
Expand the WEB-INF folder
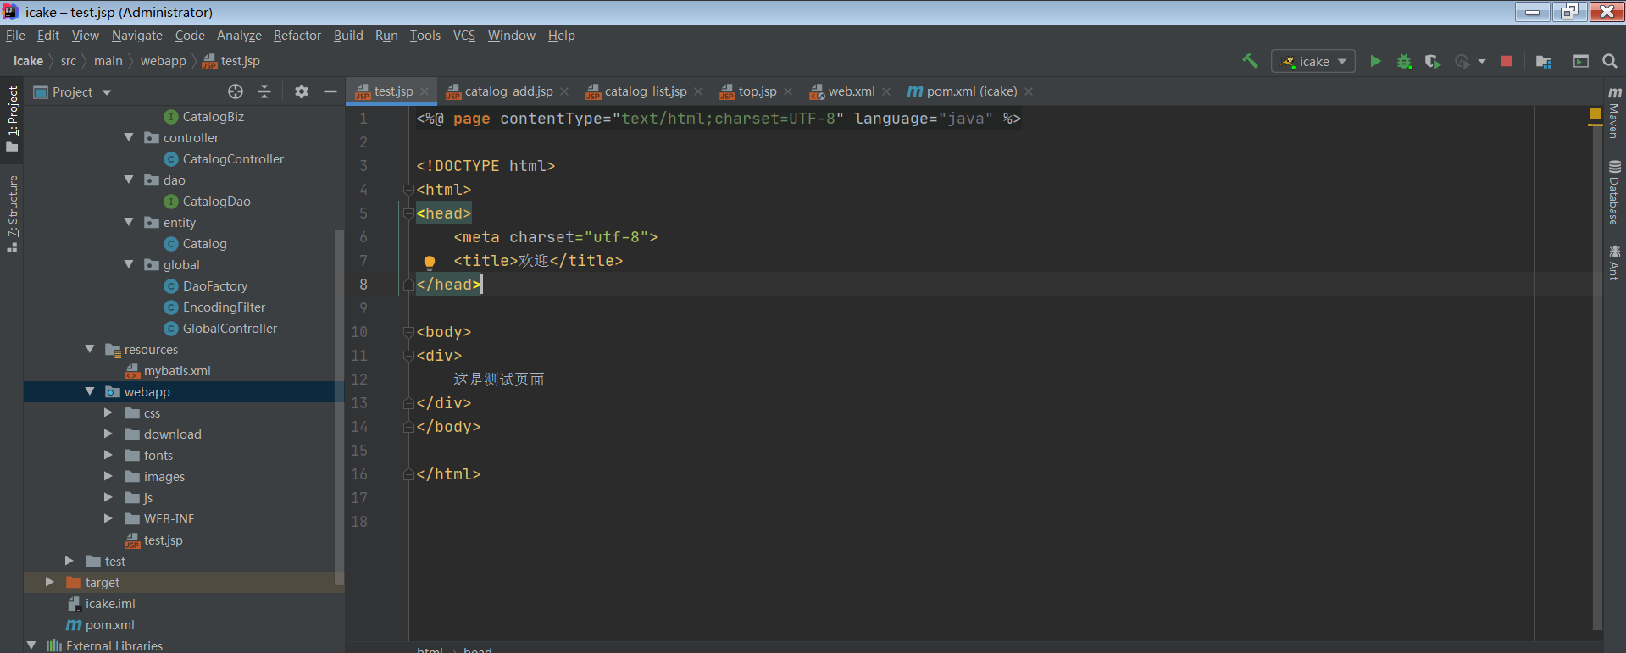[x=108, y=518]
